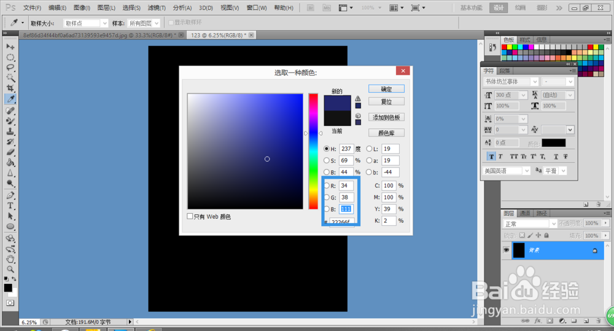Select the Crop tool
Viewport: 614px width, 331px height.
(x=10, y=88)
